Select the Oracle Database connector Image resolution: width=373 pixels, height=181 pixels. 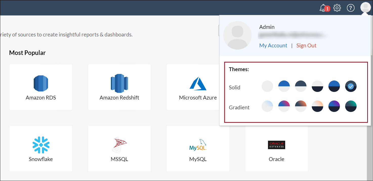pyautogui.click(x=277, y=149)
